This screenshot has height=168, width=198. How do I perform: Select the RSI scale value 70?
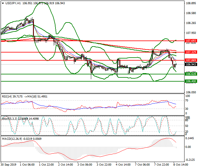point(187,100)
